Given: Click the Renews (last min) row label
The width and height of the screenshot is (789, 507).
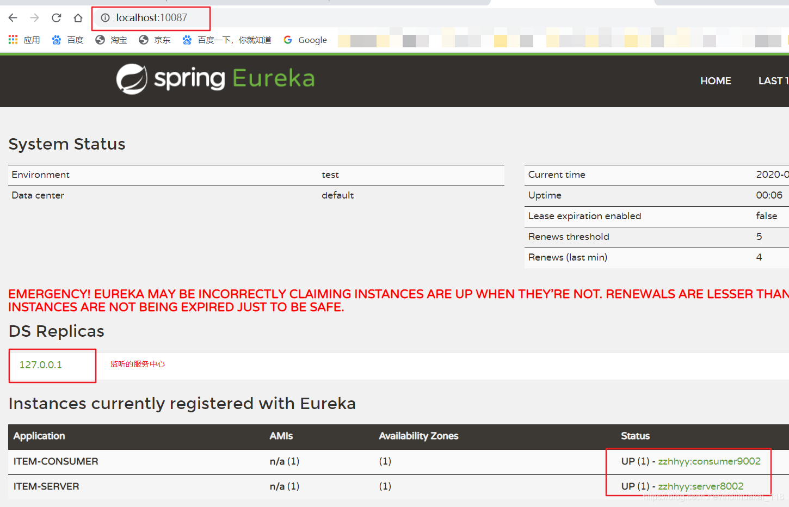Looking at the screenshot, I should [568, 257].
